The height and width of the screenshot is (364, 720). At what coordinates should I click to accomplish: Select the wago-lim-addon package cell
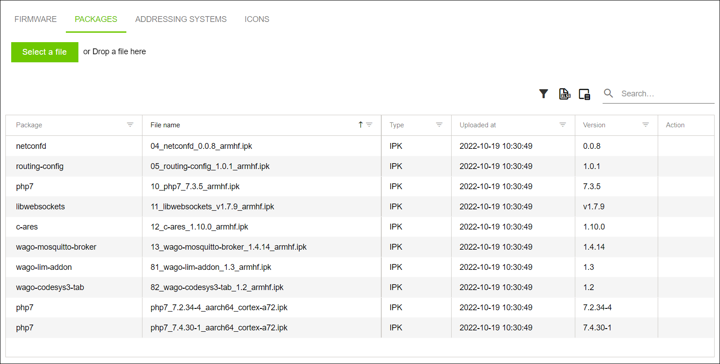coord(74,267)
